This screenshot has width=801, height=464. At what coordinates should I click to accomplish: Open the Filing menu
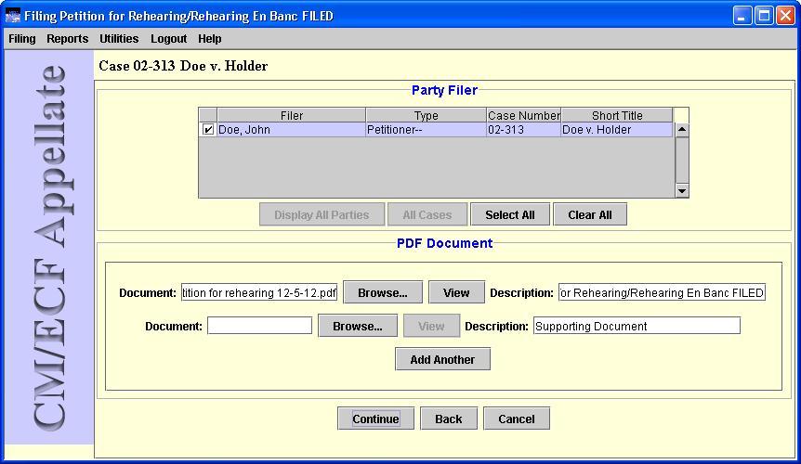[x=22, y=39]
